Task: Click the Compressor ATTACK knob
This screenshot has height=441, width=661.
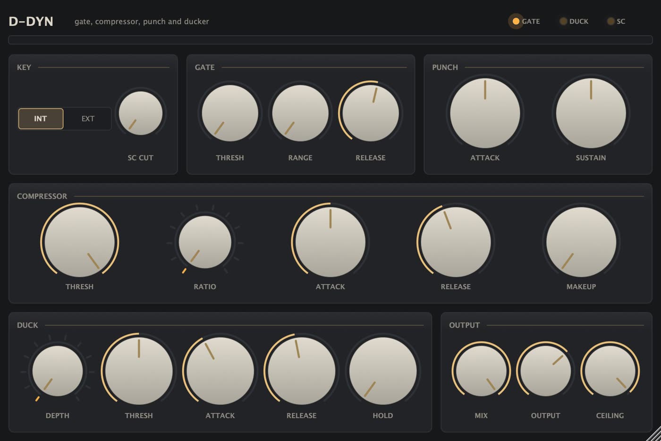Action: (x=330, y=242)
